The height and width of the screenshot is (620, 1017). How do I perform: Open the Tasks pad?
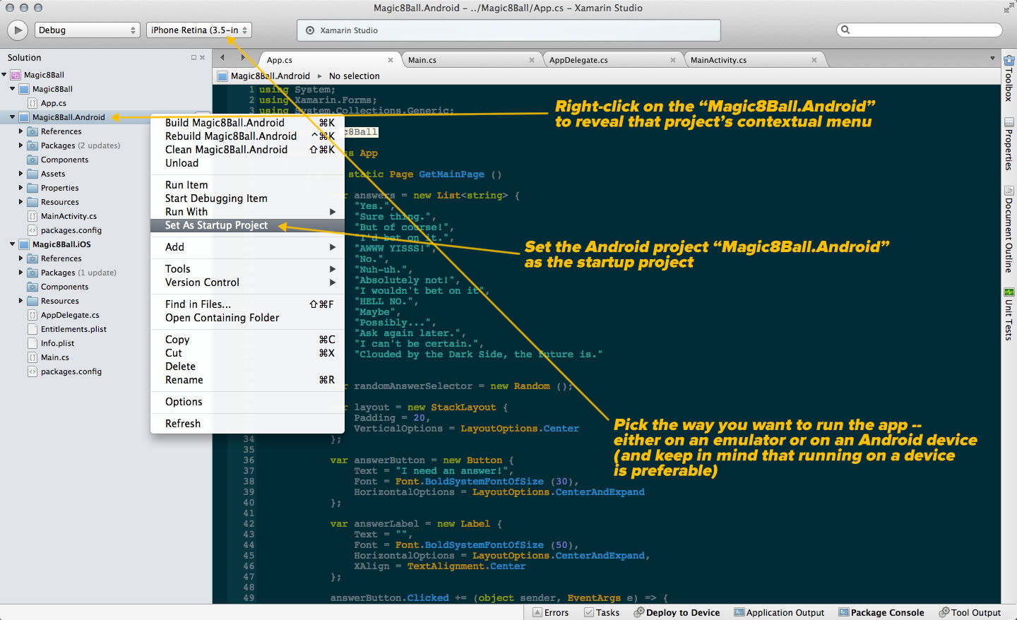(602, 612)
